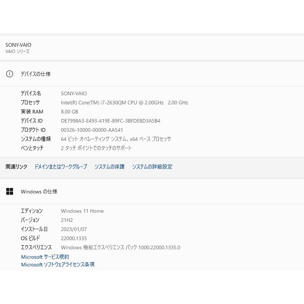Screen dimensions: 304x304
Task: Open Microsoft サービス規約
Action: point(45,257)
